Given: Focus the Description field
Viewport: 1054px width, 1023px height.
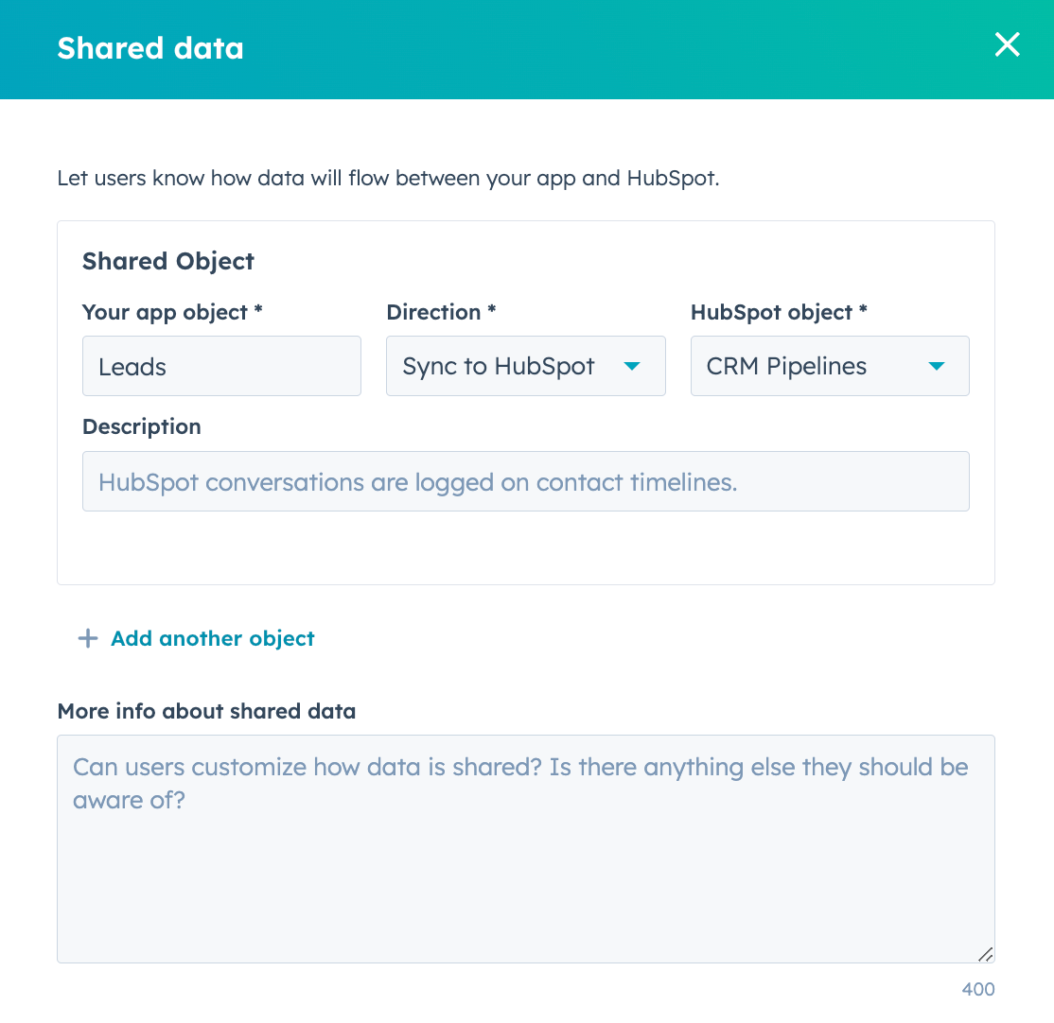Looking at the screenshot, I should click(526, 481).
